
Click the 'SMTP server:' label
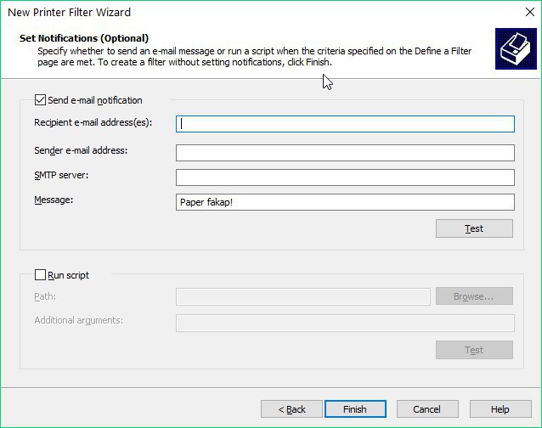(x=61, y=175)
